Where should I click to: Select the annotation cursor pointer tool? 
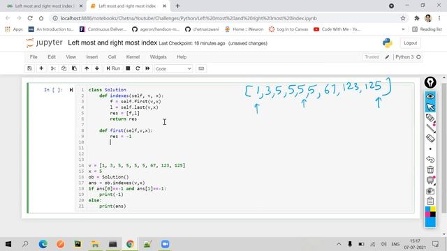click(430, 107)
